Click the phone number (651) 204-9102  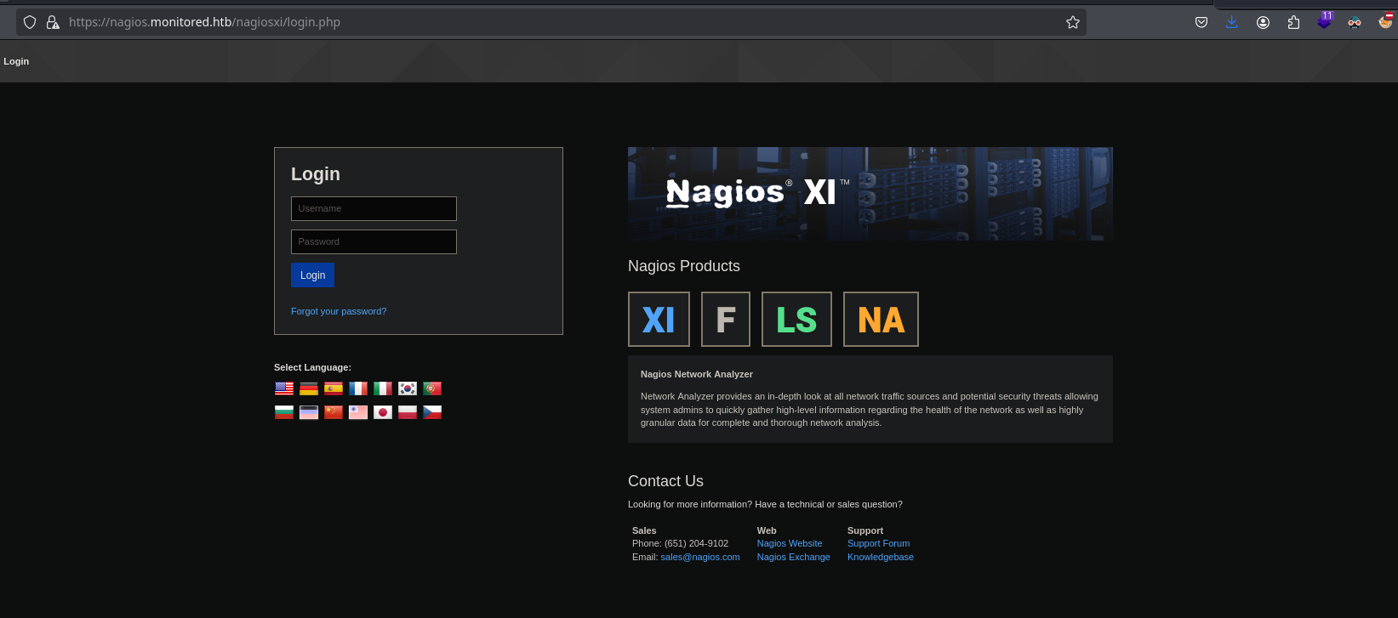coord(696,543)
